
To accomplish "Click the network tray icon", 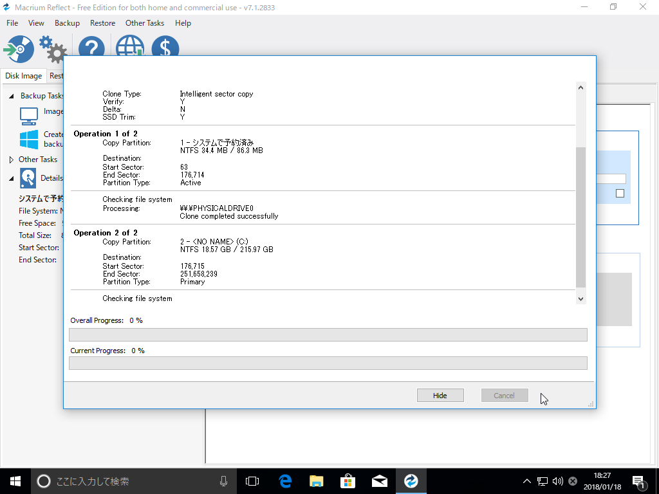I will [x=543, y=481].
